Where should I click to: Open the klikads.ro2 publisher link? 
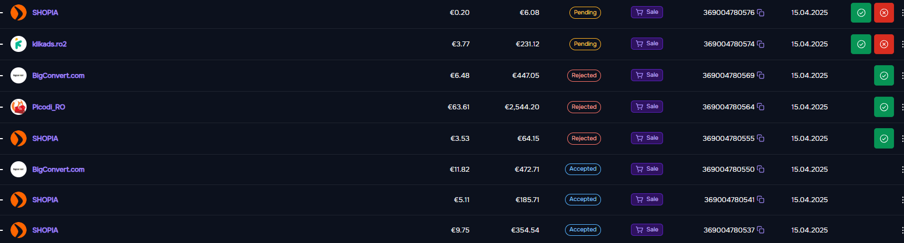coord(49,44)
